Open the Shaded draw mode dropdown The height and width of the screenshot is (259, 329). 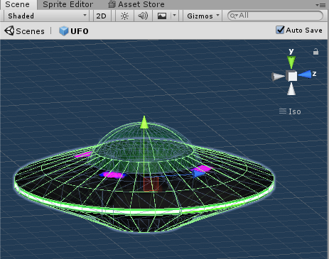pos(47,16)
